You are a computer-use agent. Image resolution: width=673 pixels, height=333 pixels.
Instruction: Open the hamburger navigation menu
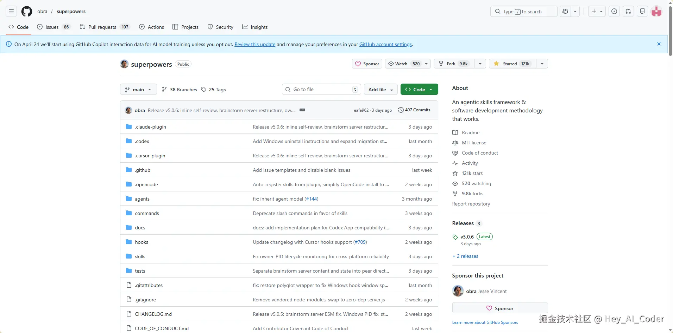point(11,12)
